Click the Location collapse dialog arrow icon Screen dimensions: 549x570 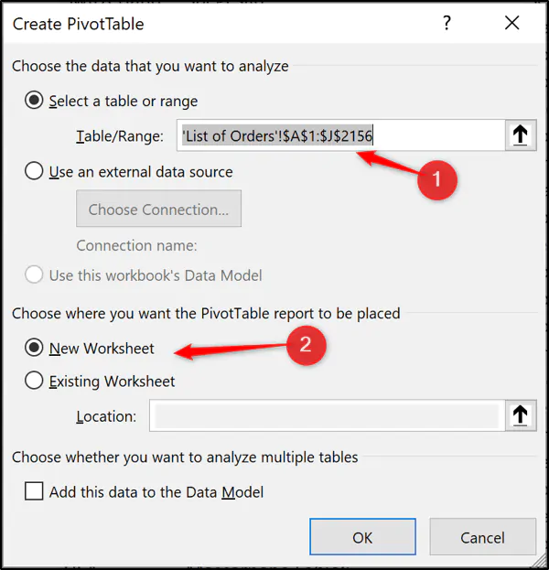point(521,415)
